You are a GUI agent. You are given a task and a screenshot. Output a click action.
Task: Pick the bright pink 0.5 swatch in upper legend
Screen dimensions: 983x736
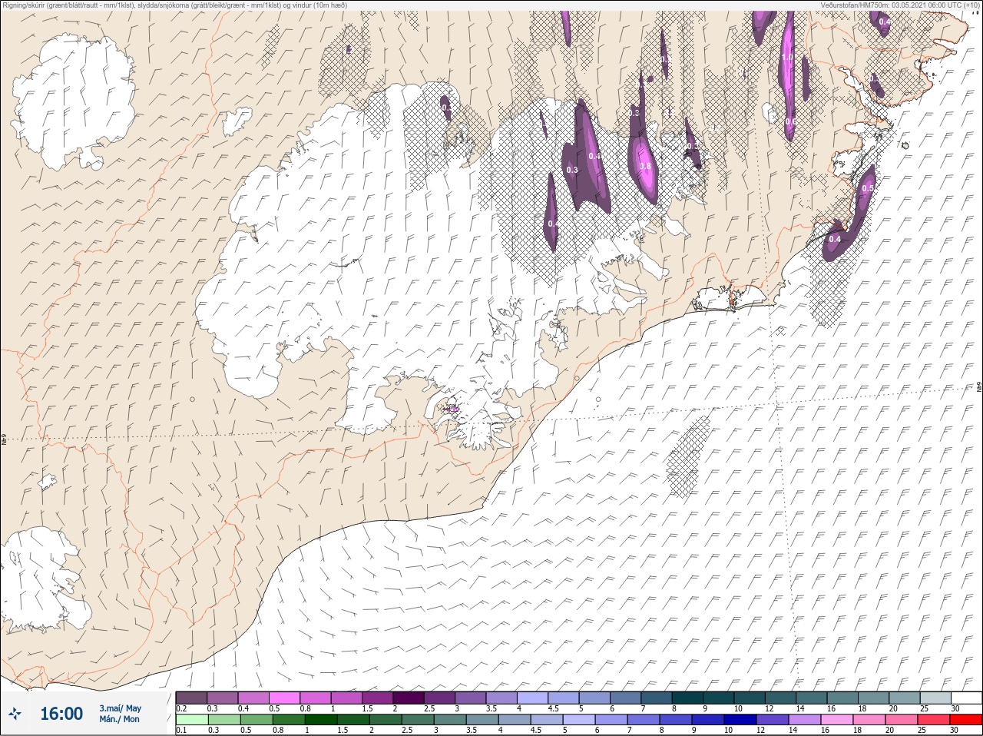(285, 698)
